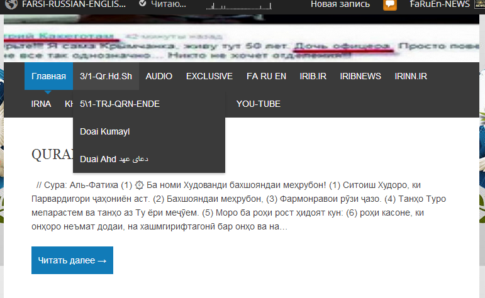Choose 5\1-TRJ-QRN-ENDE from the submenu

pyautogui.click(x=120, y=104)
